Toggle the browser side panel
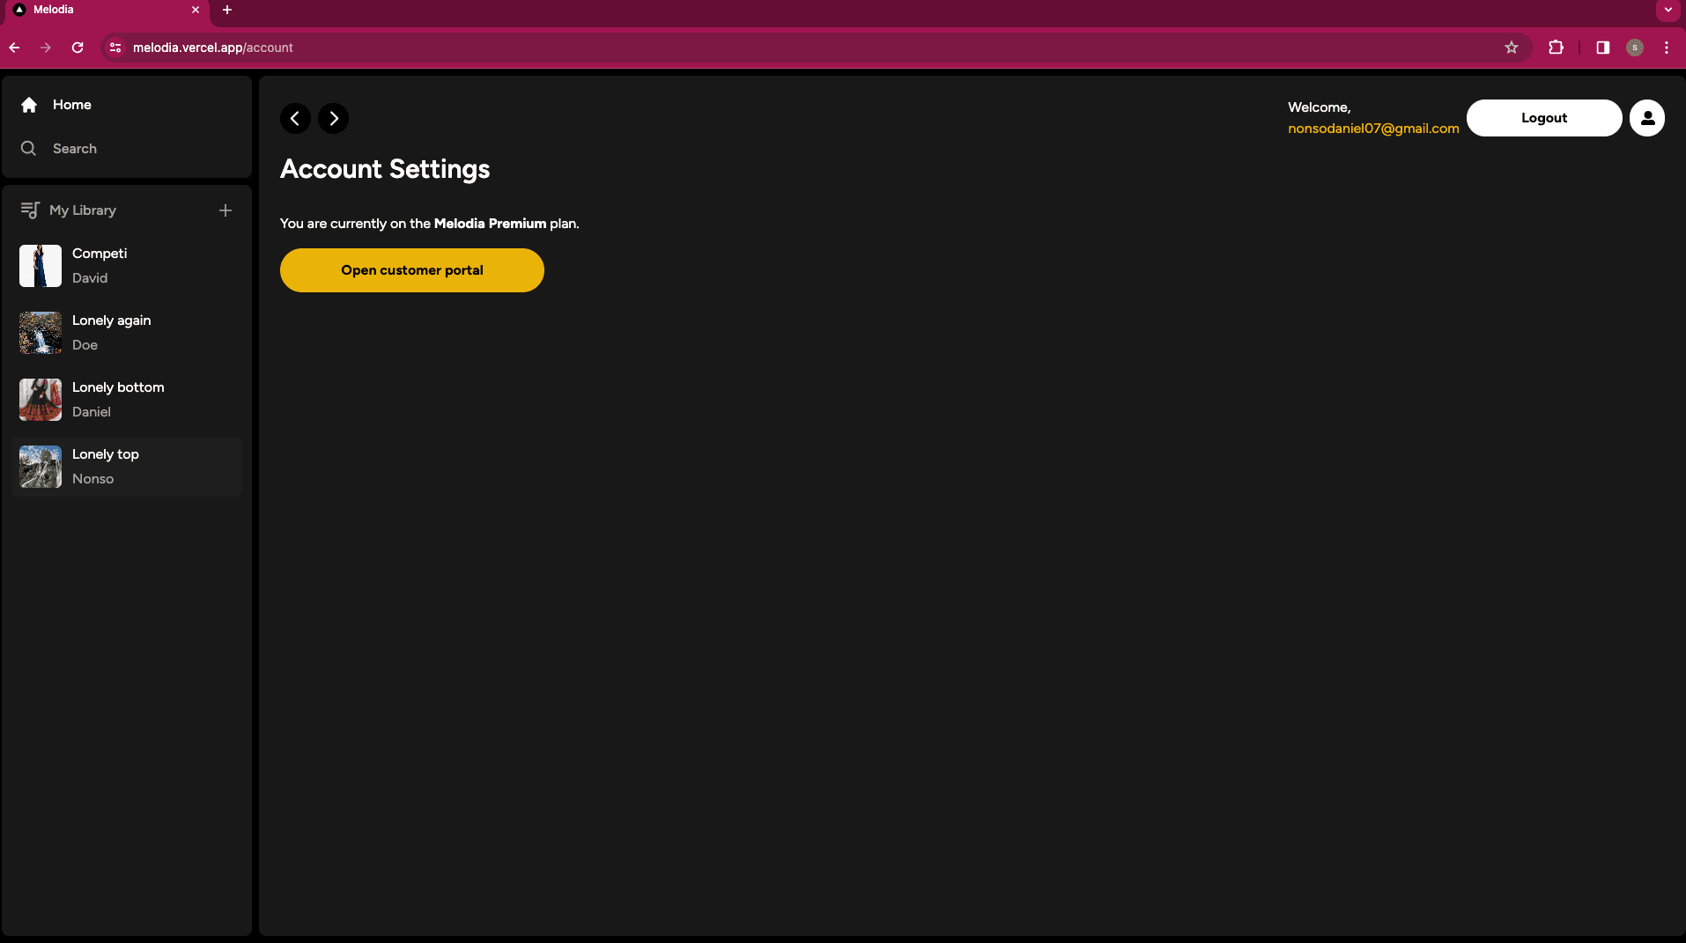This screenshot has width=1686, height=943. coord(1603,48)
